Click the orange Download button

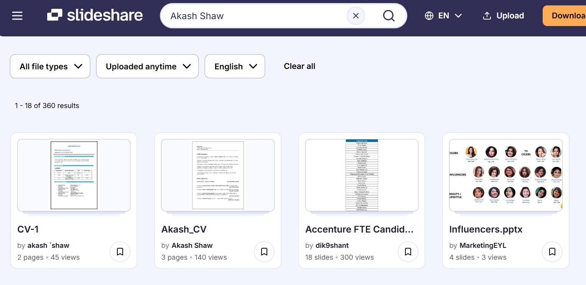(565, 16)
